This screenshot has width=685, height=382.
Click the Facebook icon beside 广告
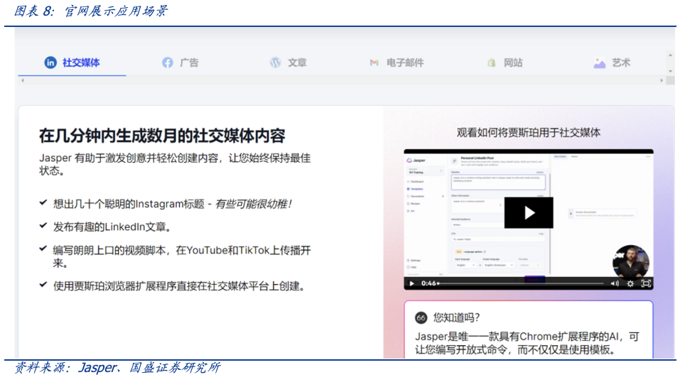tap(168, 62)
